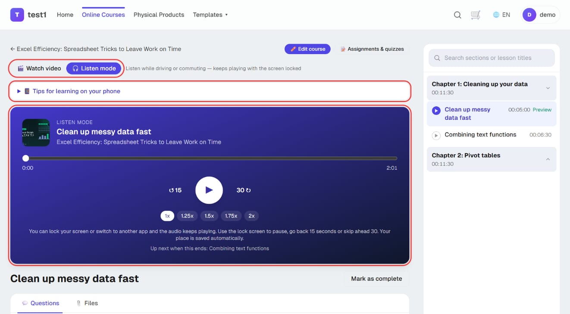
Task: Click the Preview label on first lesson
Action: point(542,110)
